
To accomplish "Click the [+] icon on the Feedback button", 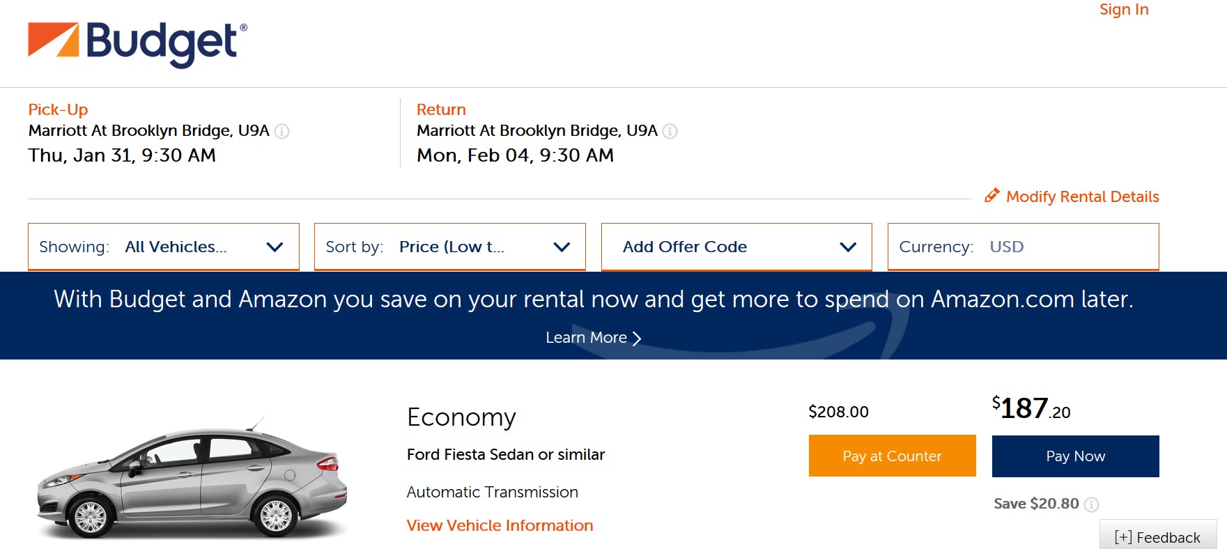I will pyautogui.click(x=1124, y=536).
